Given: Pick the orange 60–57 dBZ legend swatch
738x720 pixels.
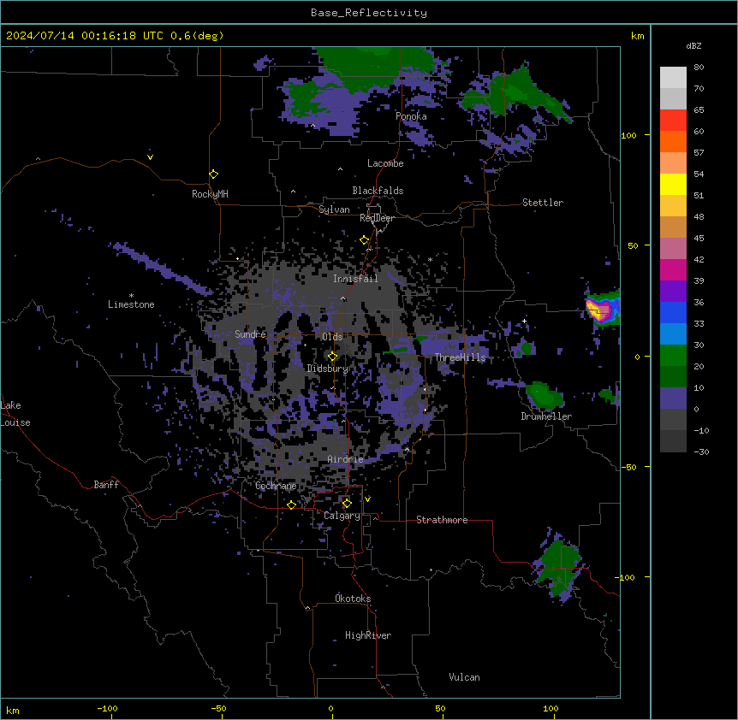Looking at the screenshot, I should pyautogui.click(x=673, y=141).
